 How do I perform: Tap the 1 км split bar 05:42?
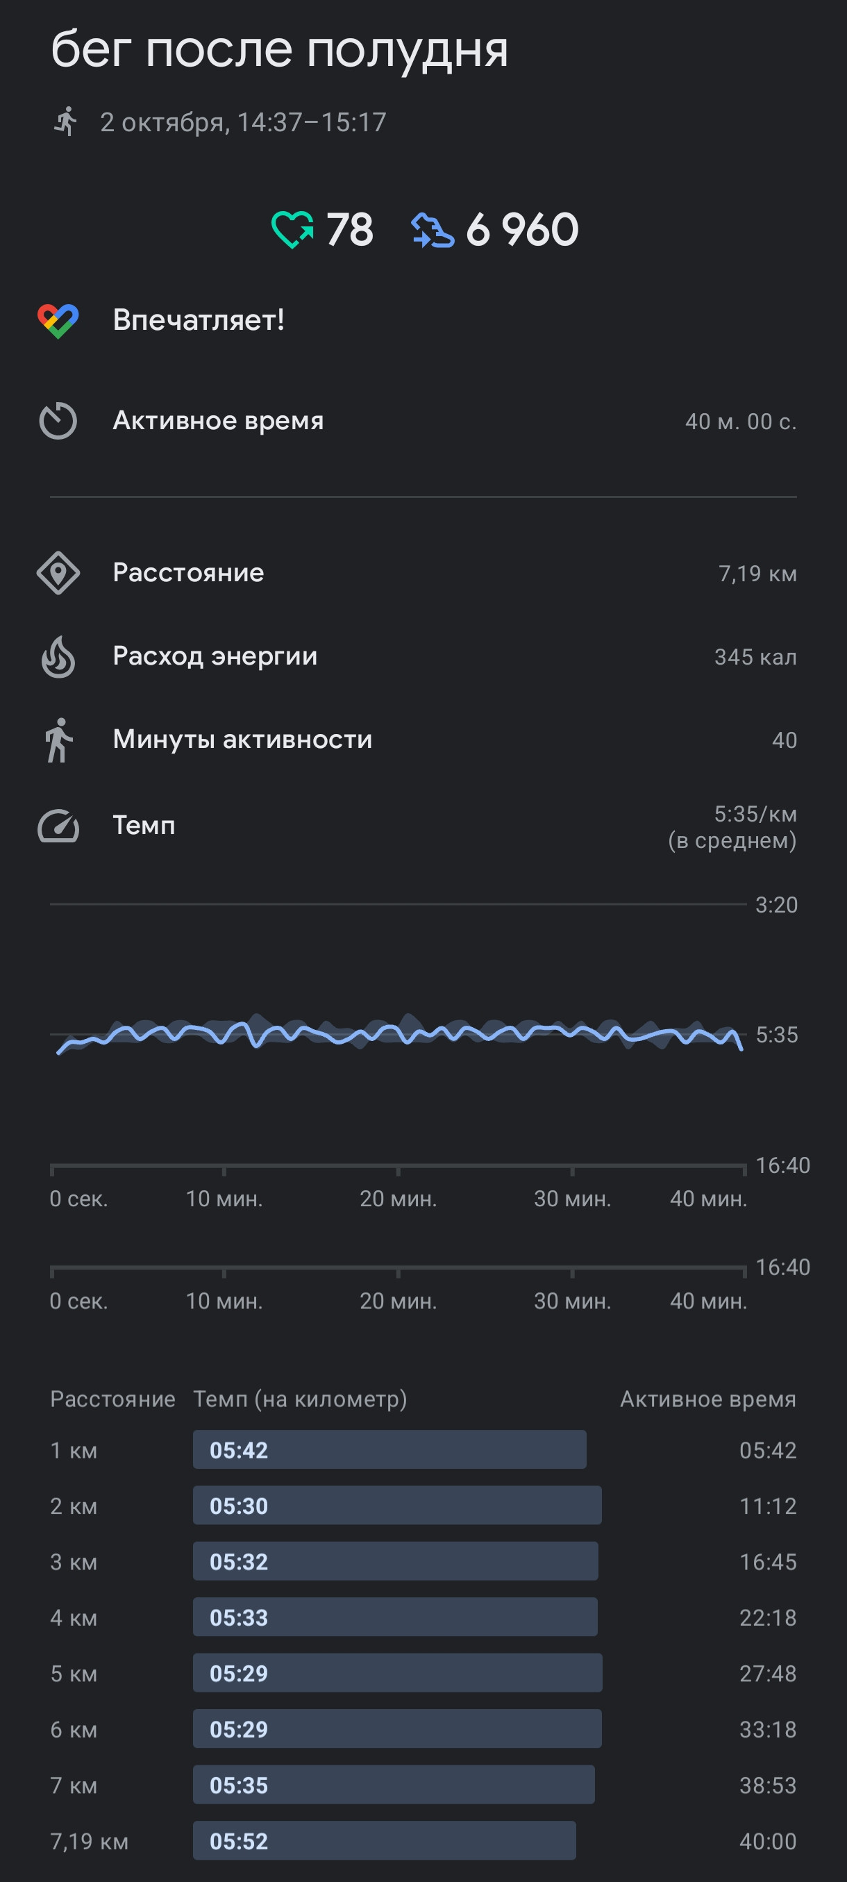[x=389, y=1449]
